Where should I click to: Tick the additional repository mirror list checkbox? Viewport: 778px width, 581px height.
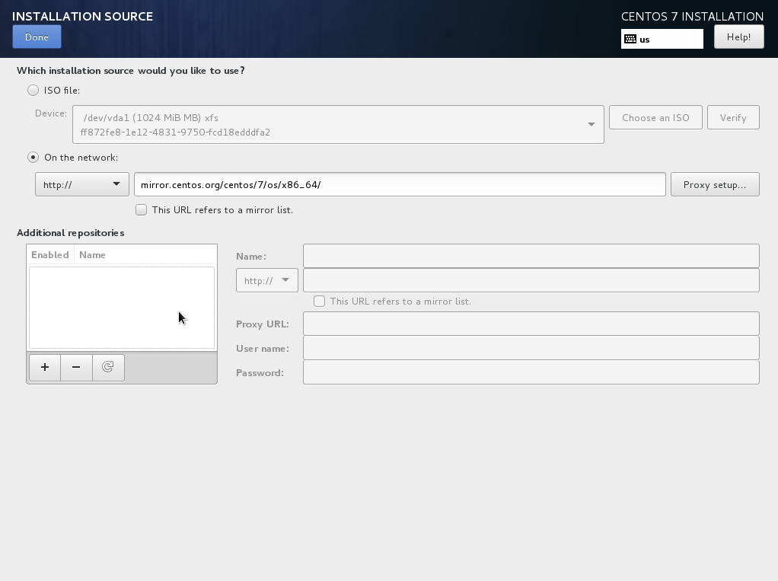click(x=320, y=302)
